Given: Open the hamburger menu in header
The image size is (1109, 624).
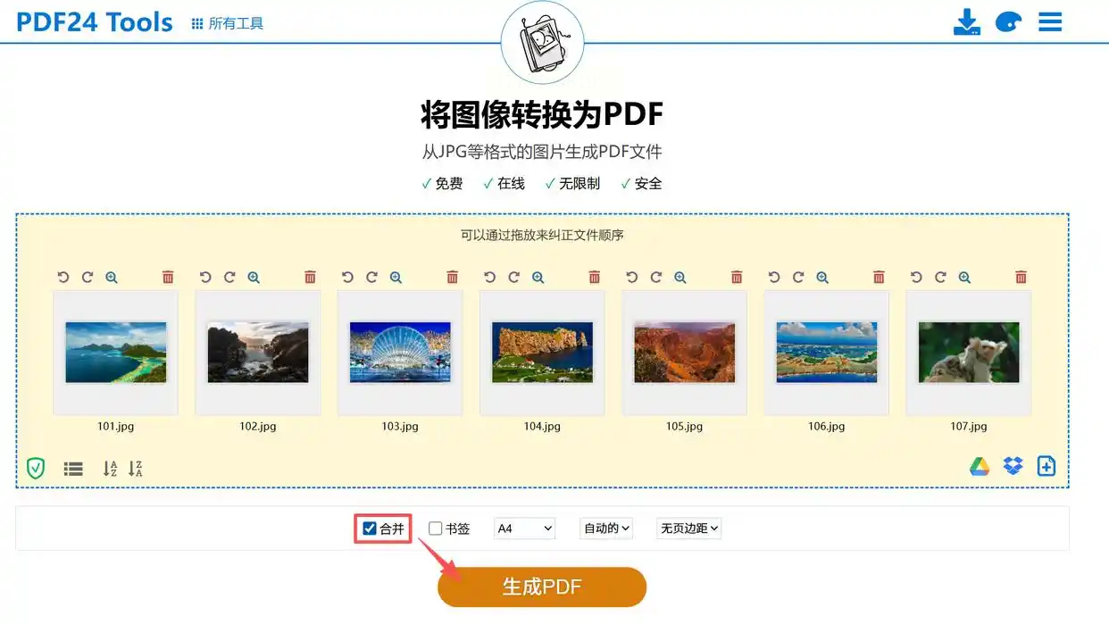Looking at the screenshot, I should pos(1050,22).
